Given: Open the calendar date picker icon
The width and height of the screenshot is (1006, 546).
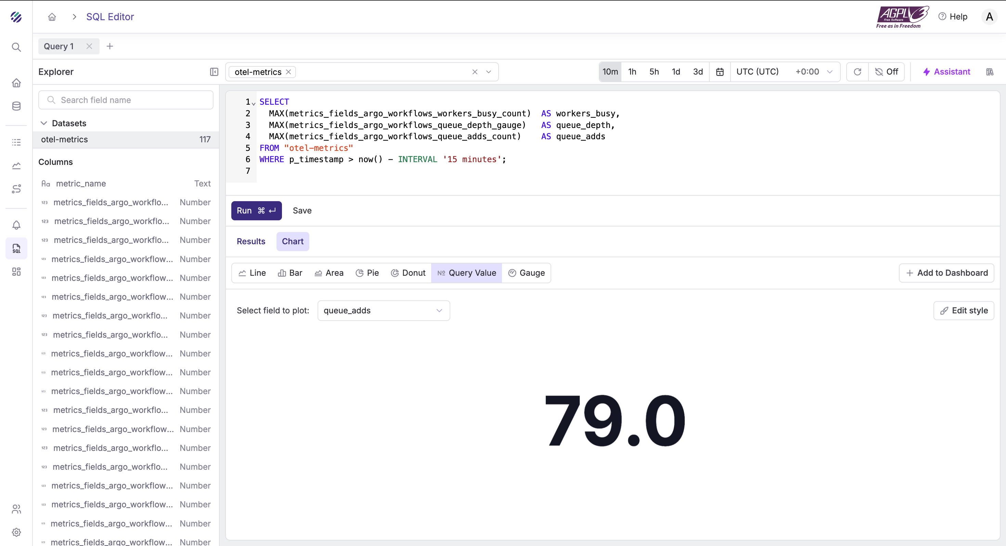Looking at the screenshot, I should click(x=720, y=72).
